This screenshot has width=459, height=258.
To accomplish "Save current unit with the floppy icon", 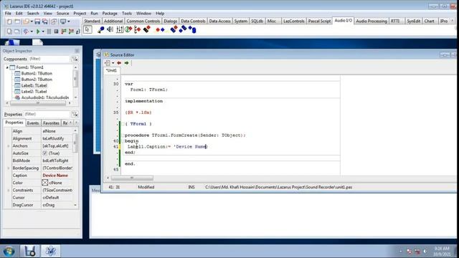I will pyautogui.click(x=37, y=21).
